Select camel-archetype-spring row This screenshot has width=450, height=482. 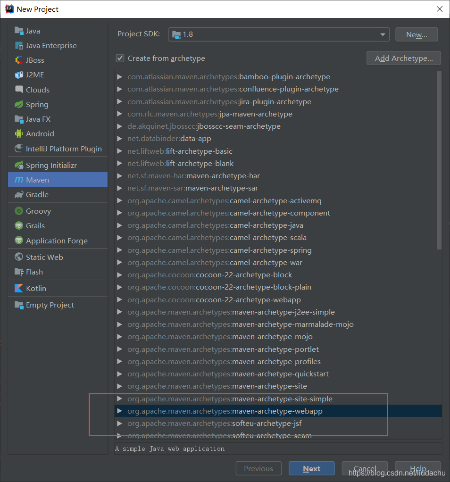[x=278, y=250]
